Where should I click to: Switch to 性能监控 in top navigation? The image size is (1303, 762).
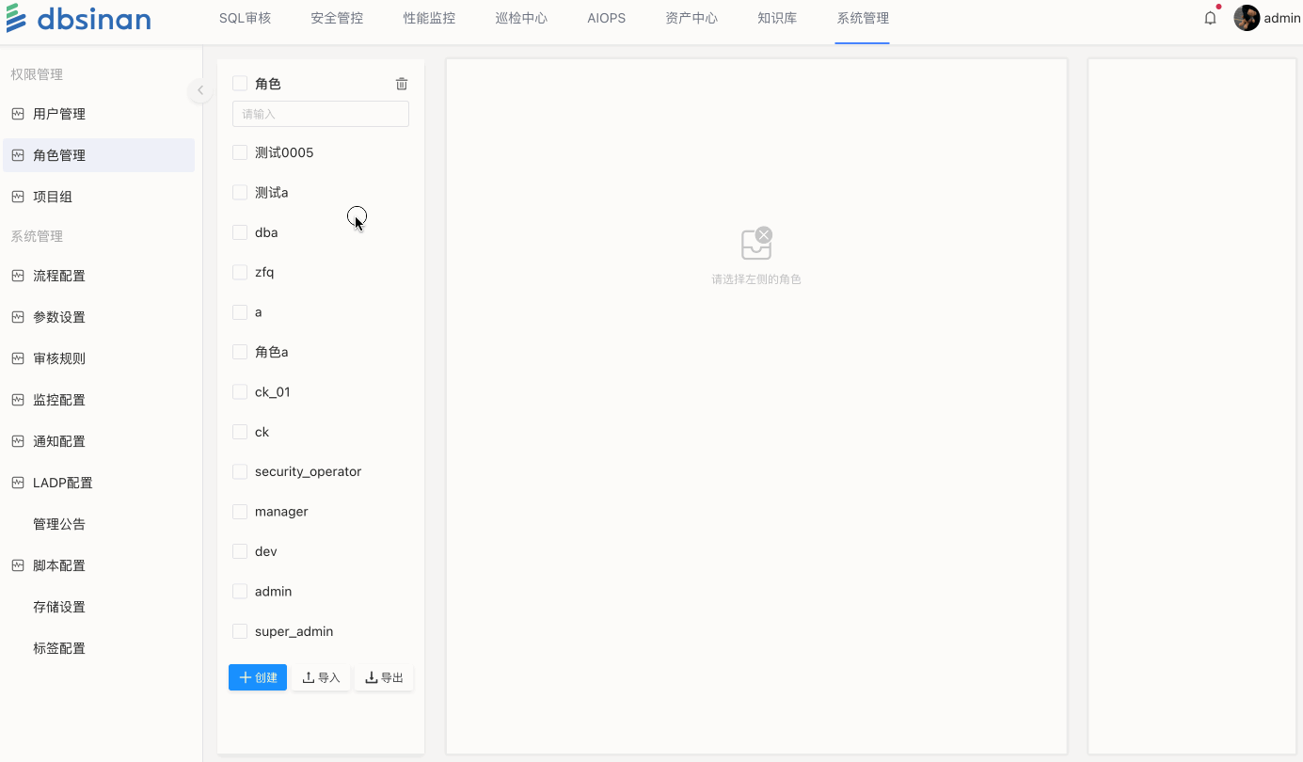429,18
